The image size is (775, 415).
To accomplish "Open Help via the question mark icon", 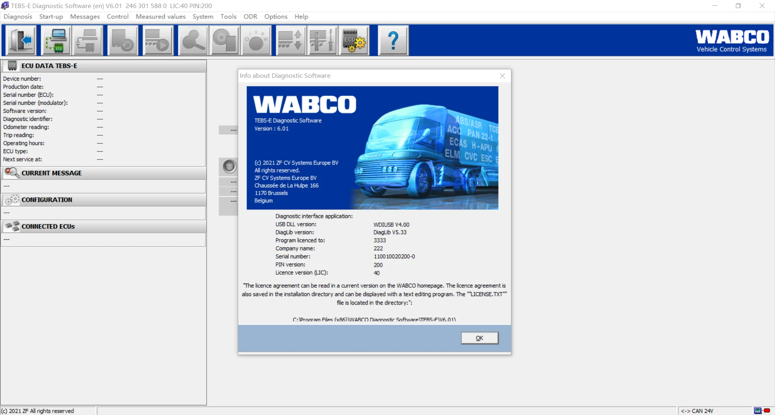I will pyautogui.click(x=393, y=40).
